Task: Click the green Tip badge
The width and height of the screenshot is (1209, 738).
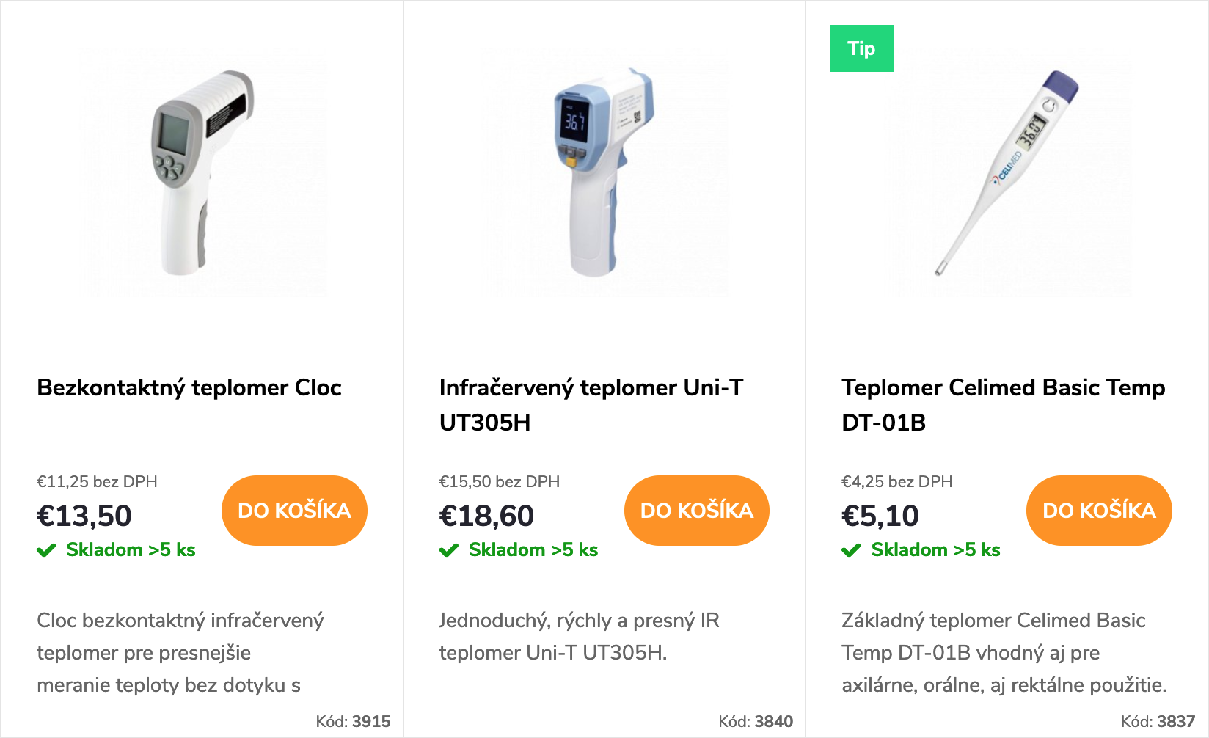Action: tap(861, 48)
